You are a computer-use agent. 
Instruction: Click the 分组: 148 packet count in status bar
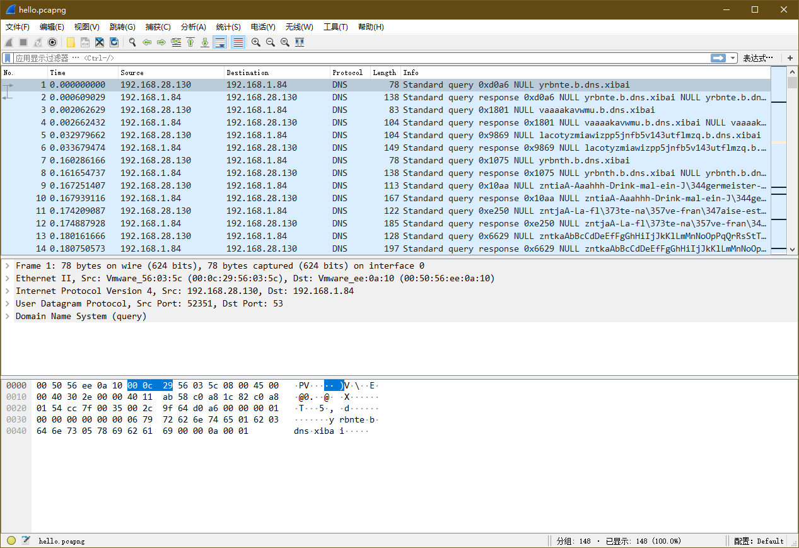tap(574, 541)
